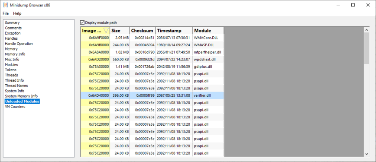The image size is (376, 162).
Task: Select the WMVCore.DLL module row
Action: click(152, 38)
